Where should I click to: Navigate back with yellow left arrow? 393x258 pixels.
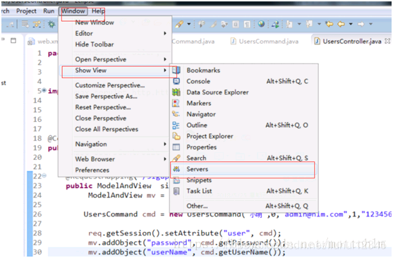341,24
